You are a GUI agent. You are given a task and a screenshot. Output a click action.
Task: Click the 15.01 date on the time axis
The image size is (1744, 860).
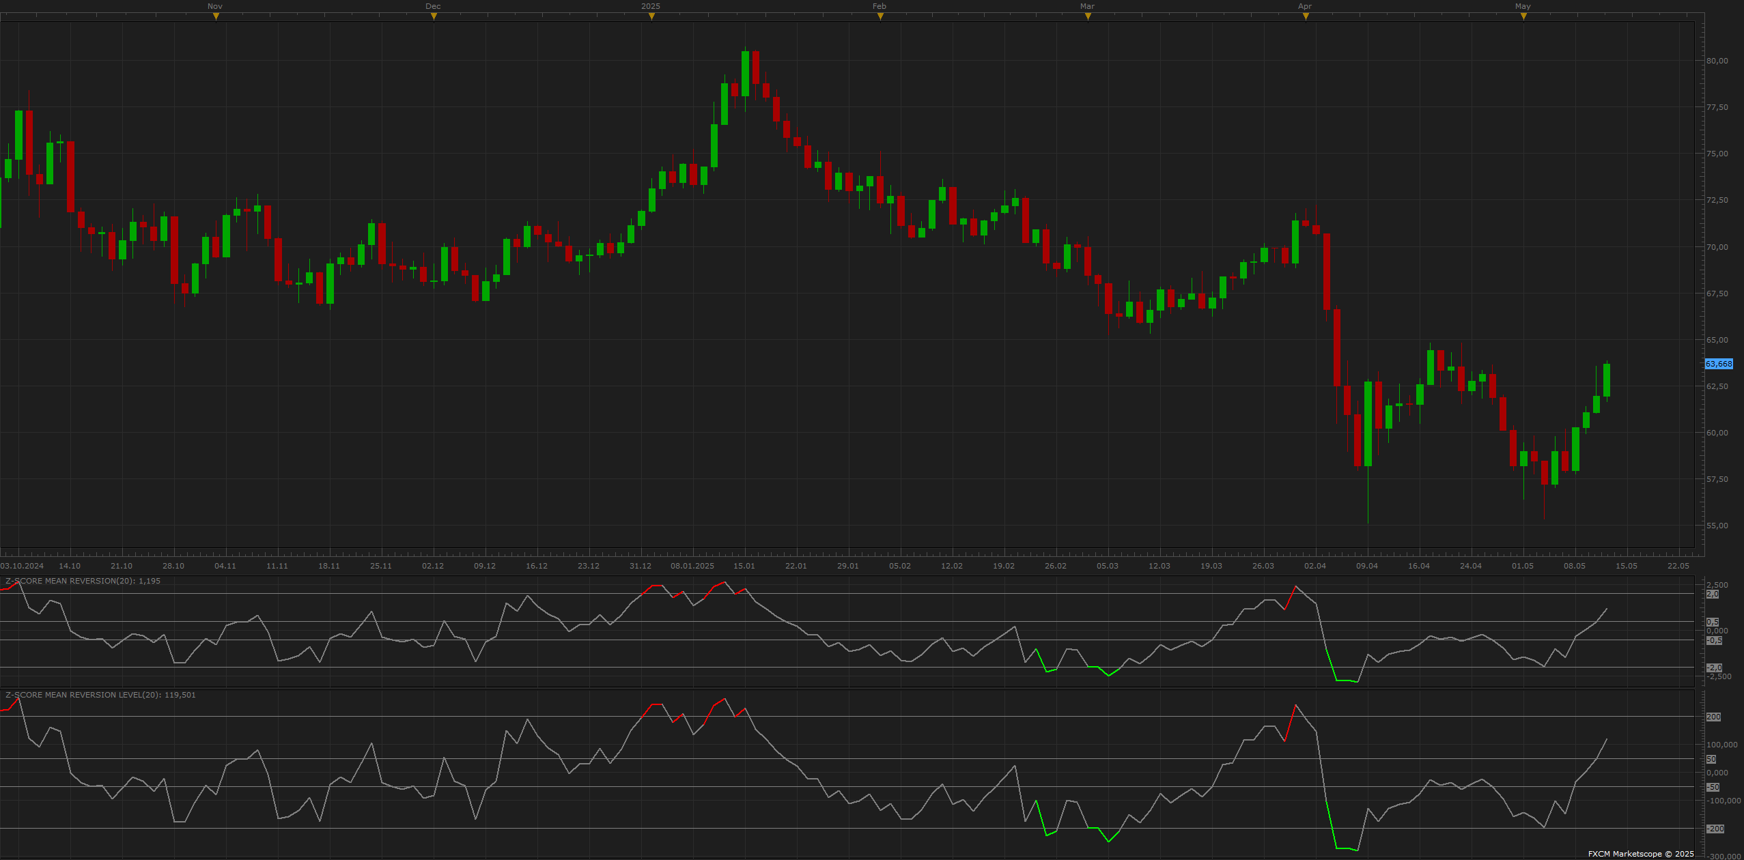744,566
